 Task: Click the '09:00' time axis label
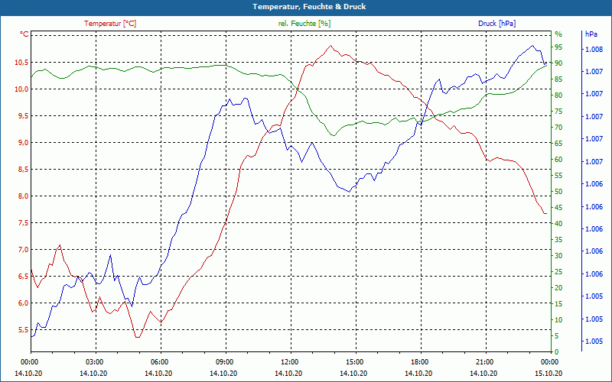point(225,362)
